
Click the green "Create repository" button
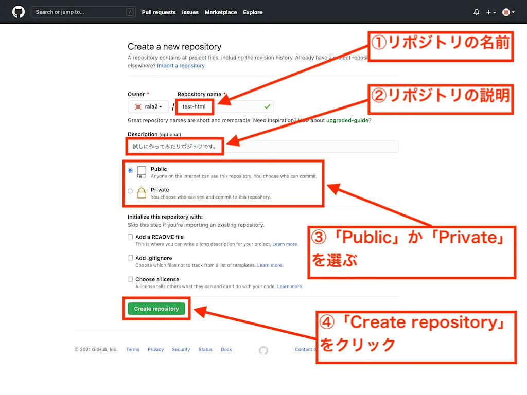tap(156, 308)
